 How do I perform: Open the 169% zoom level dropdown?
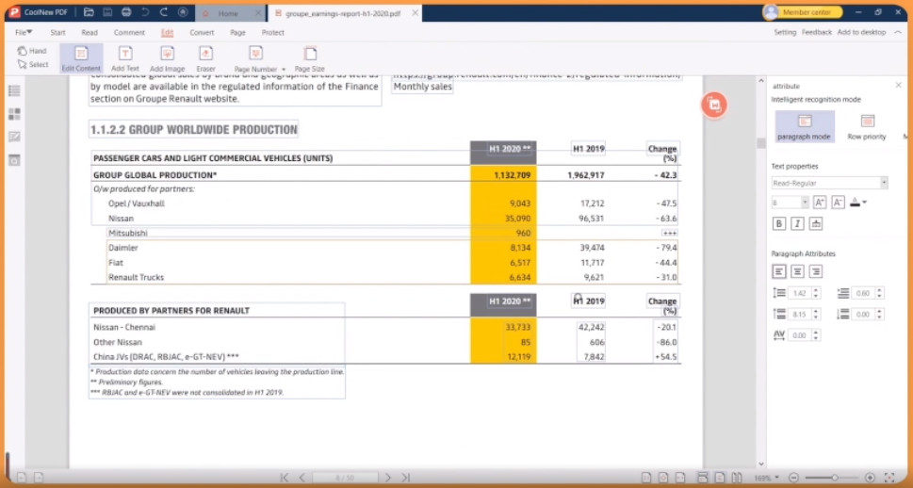[x=767, y=478]
